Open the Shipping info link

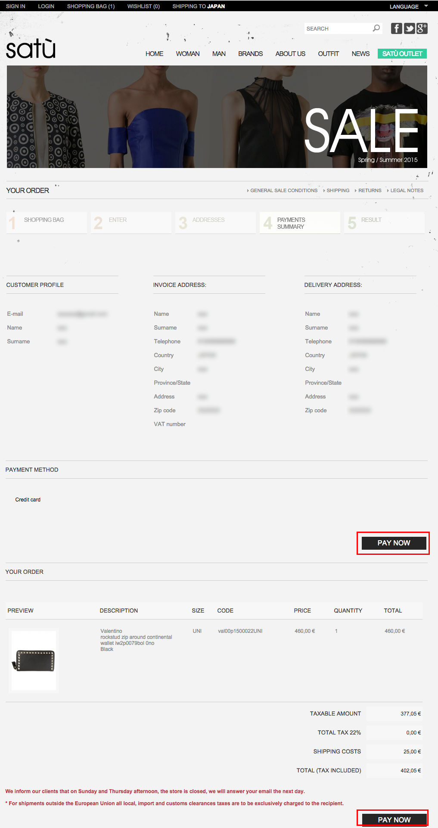point(338,190)
